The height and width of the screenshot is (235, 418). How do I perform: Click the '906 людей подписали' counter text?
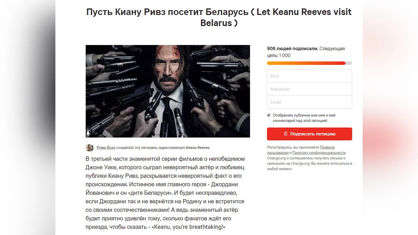[x=292, y=49]
